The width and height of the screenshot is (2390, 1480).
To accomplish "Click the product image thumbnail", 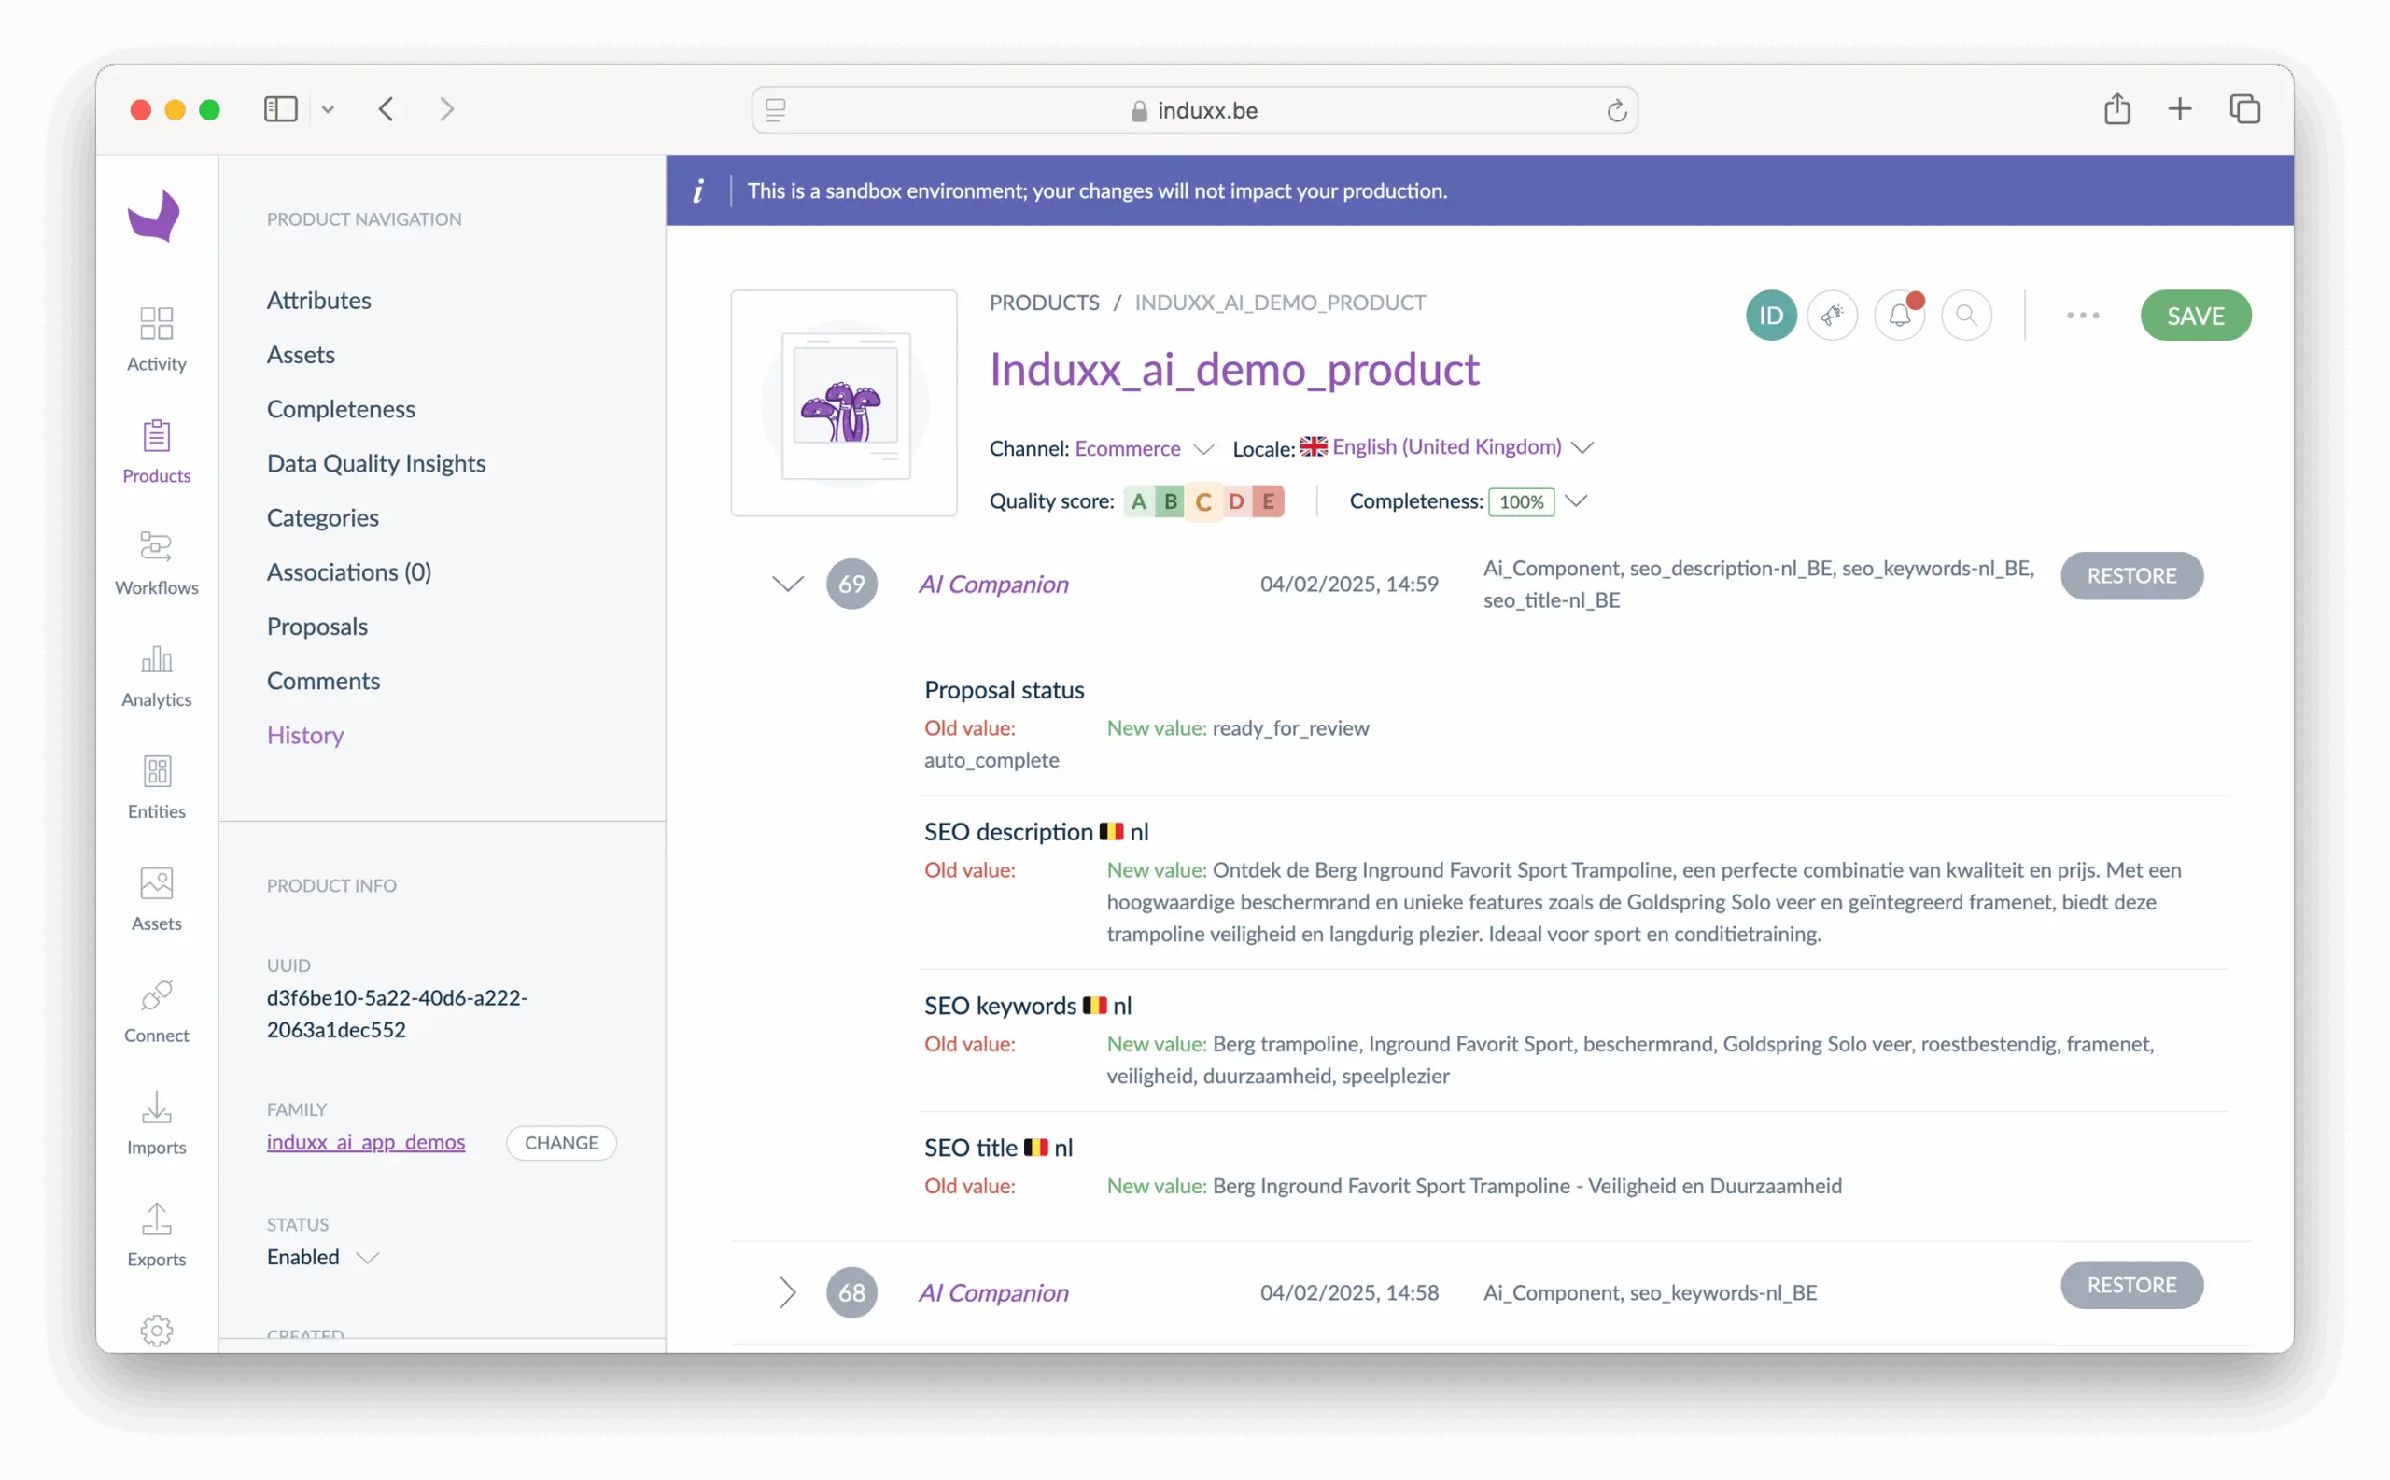I will pyautogui.click(x=844, y=402).
